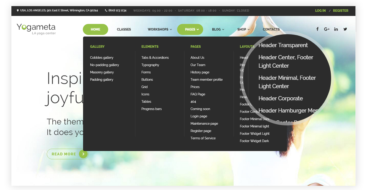Expand the Workshops dropdown menu
The height and width of the screenshot is (190, 366).
pos(160,30)
